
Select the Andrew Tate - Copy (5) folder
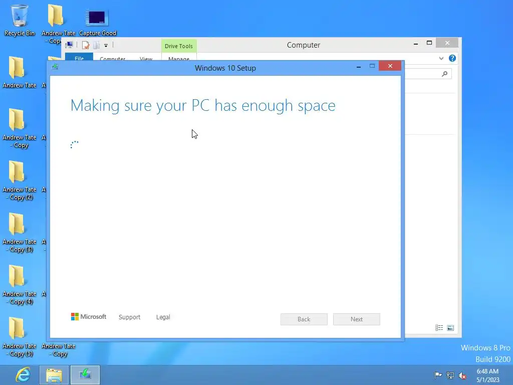pos(20,336)
